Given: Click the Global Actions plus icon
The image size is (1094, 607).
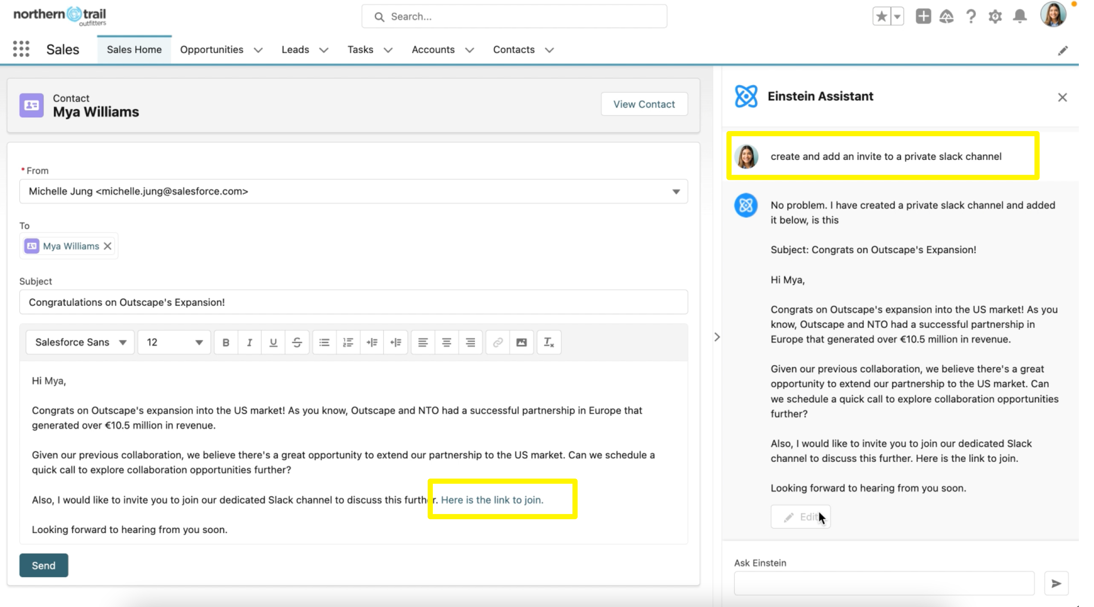Looking at the screenshot, I should [x=923, y=17].
